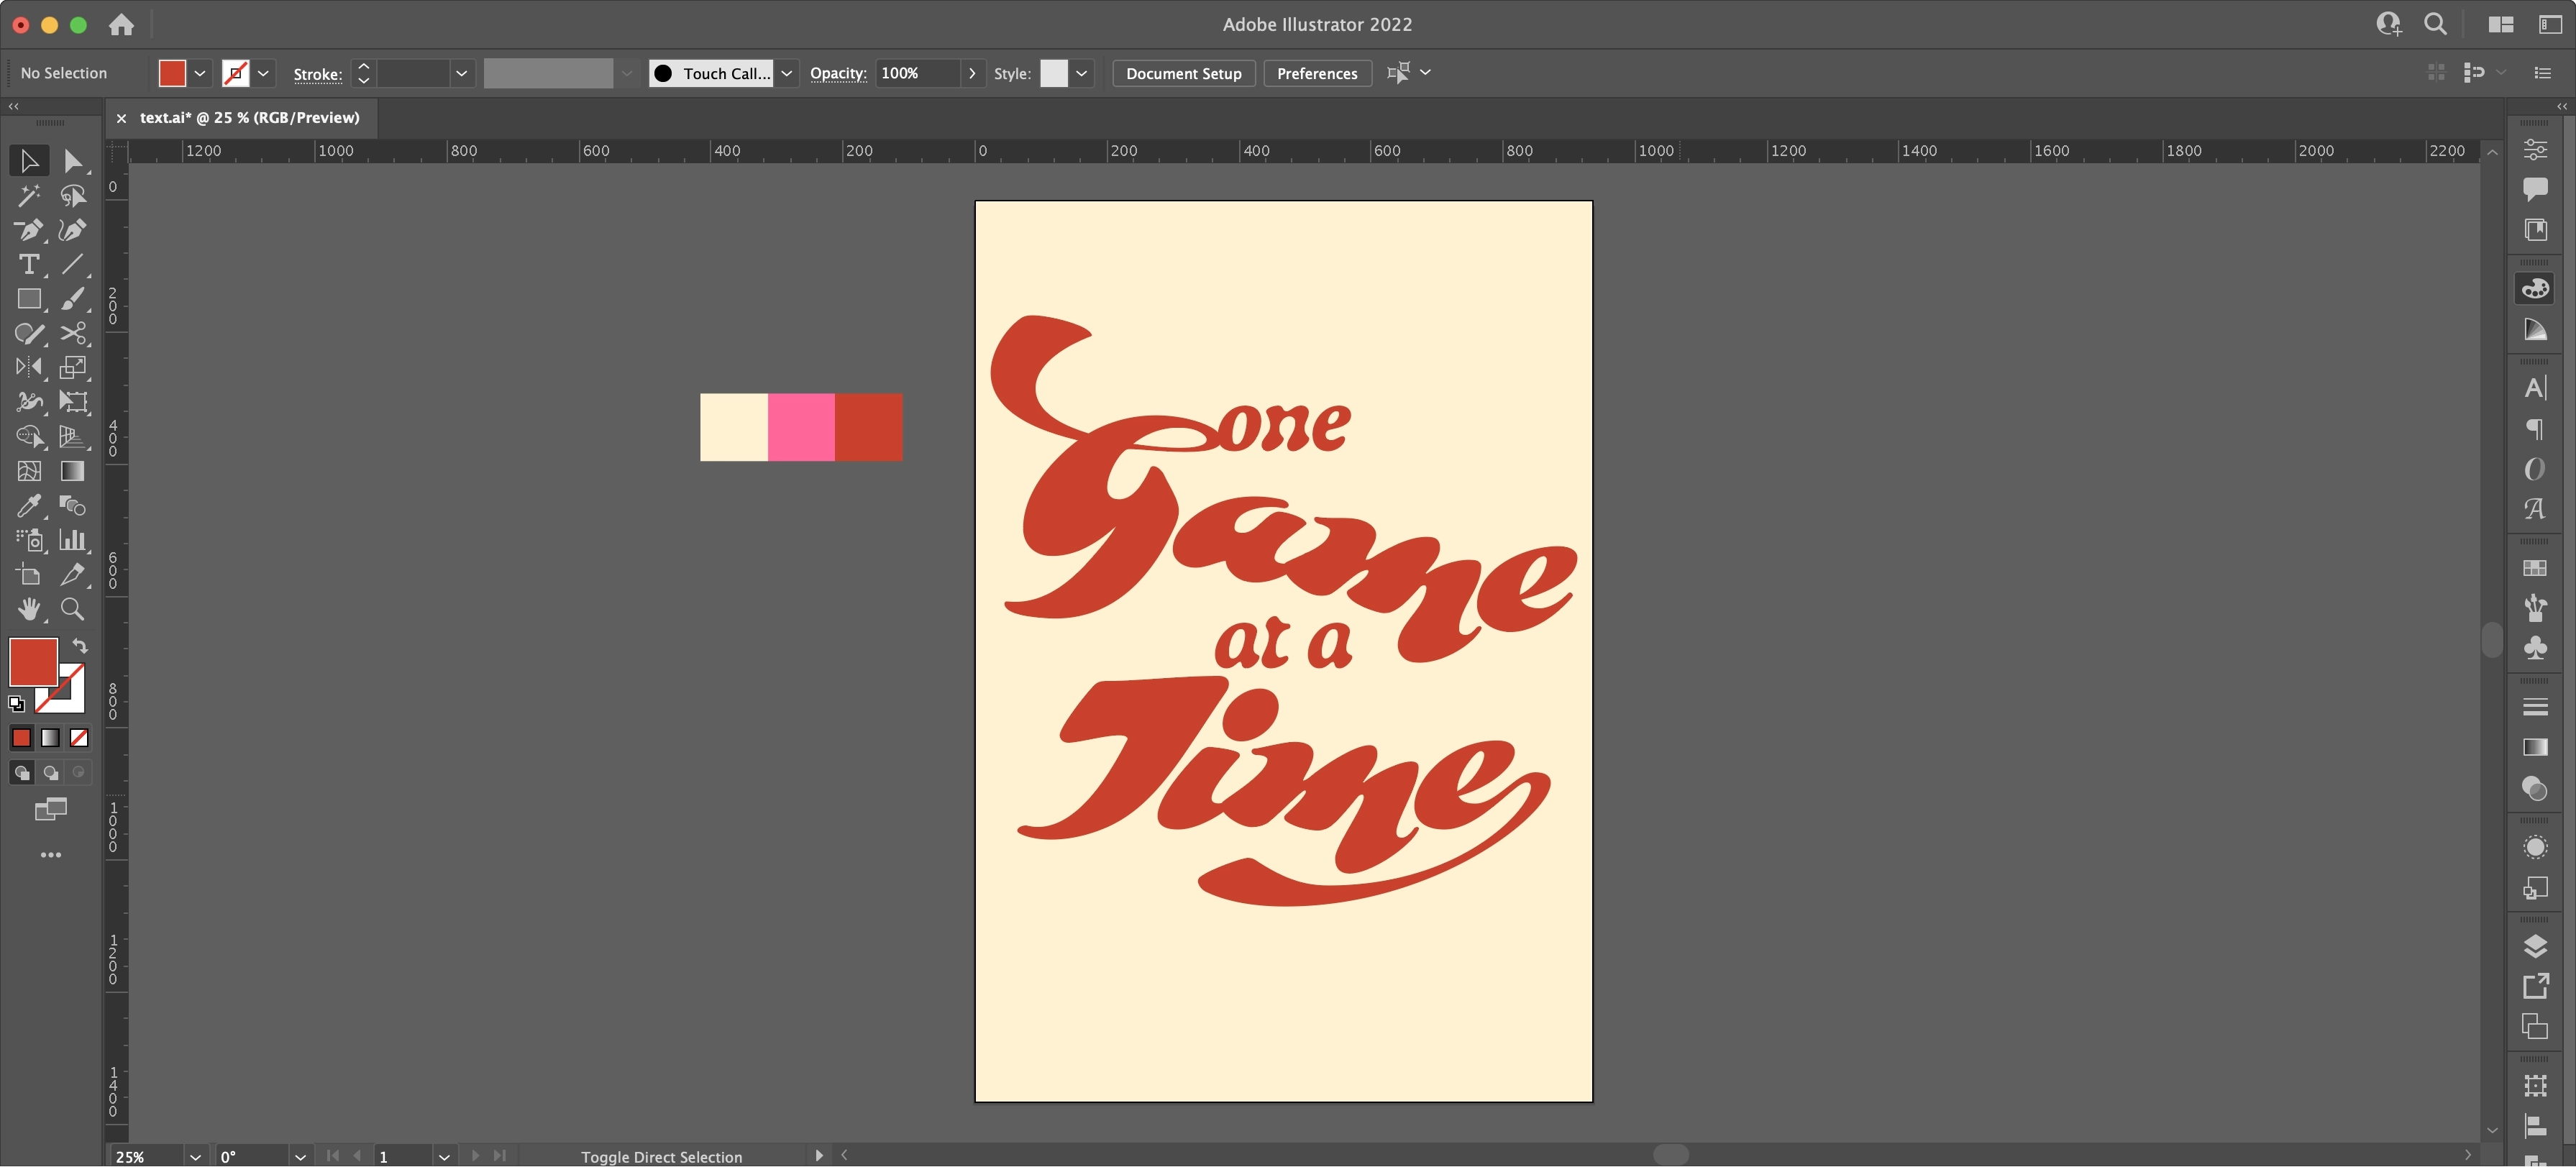Click the cream color swatch square
2576x1167 pixels.
734,427
